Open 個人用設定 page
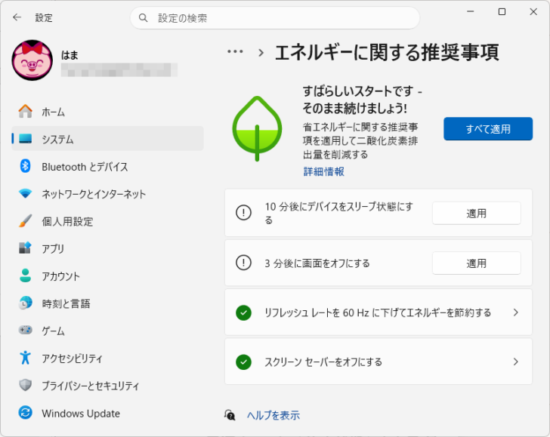The image size is (550, 437). click(x=108, y=221)
